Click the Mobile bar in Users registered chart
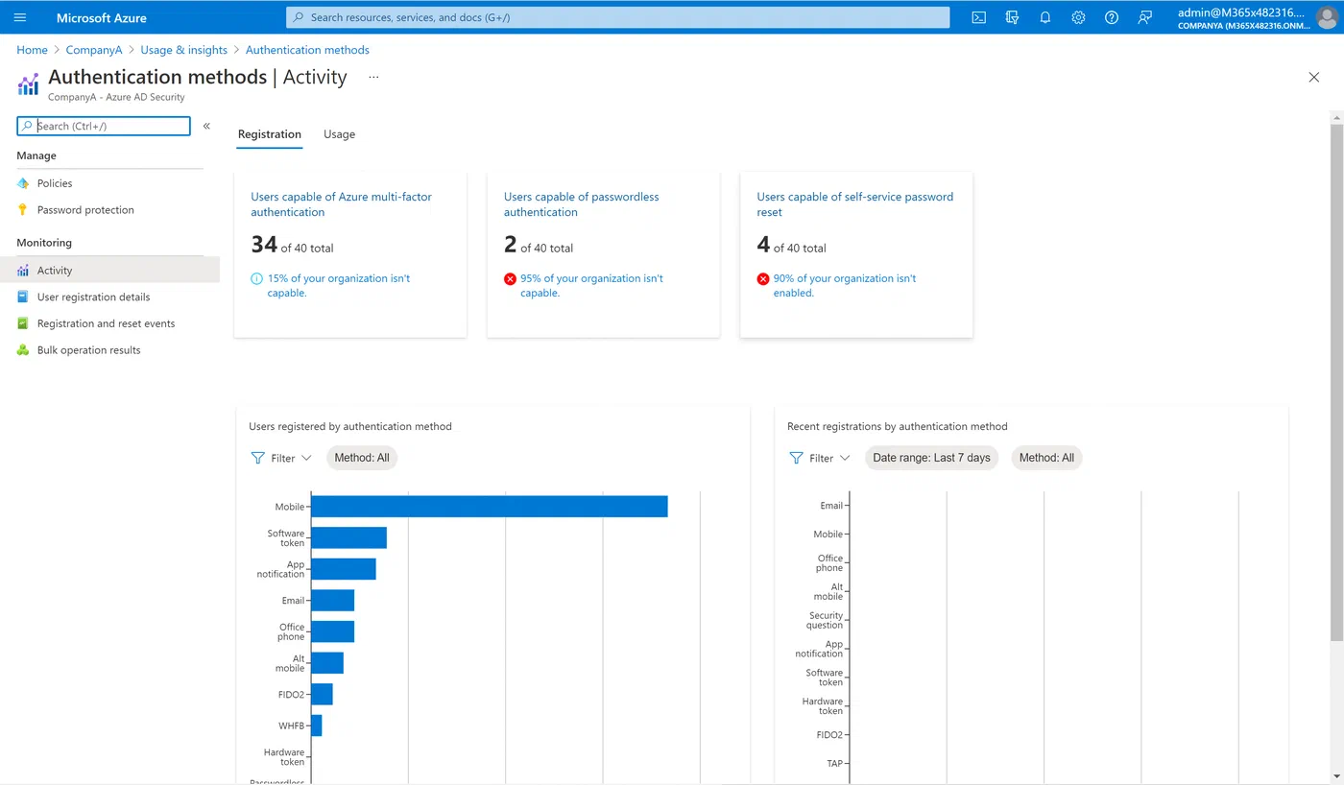The image size is (1344, 785). click(490, 507)
